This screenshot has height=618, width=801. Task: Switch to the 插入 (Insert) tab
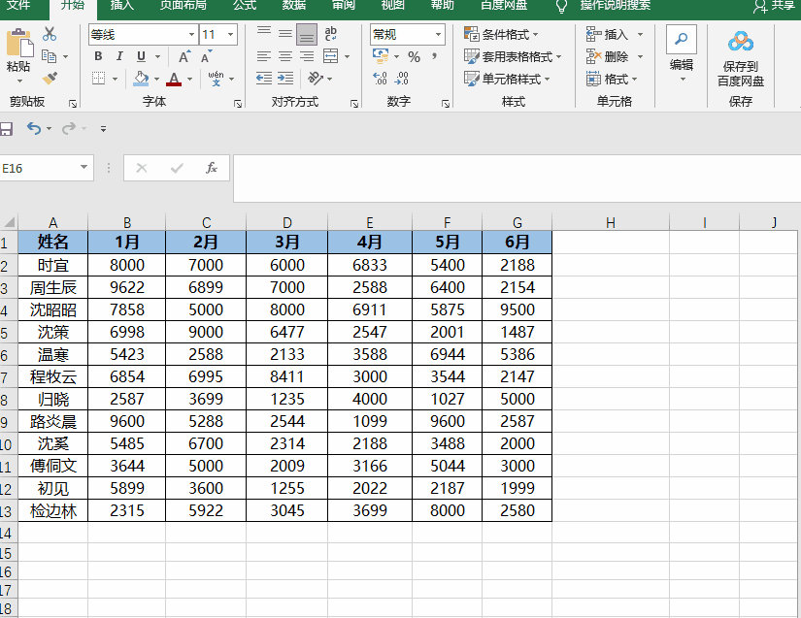click(122, 5)
